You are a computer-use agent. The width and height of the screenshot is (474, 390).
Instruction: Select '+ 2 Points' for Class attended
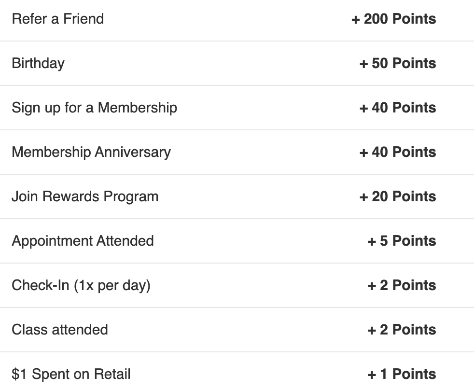[402, 330]
